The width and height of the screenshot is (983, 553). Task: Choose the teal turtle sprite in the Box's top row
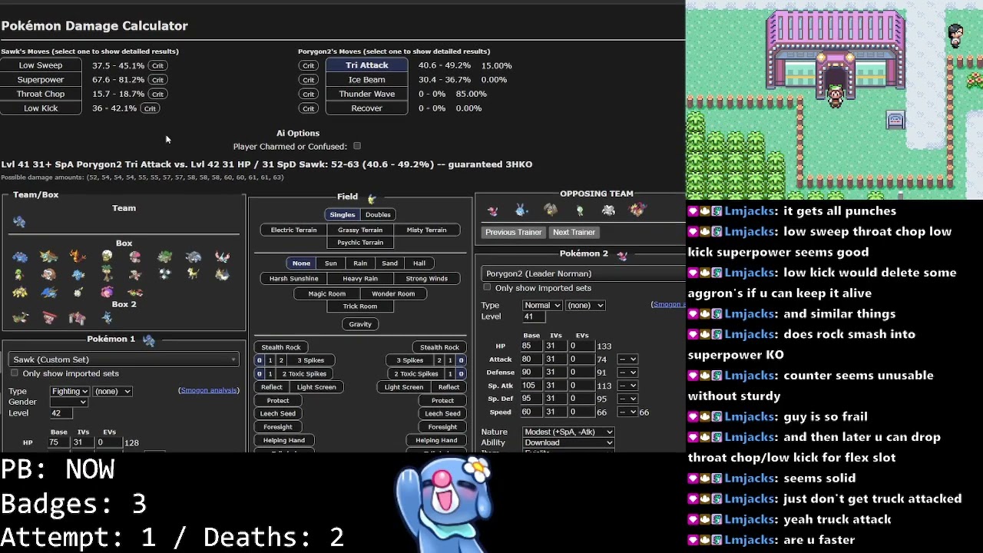(x=49, y=257)
